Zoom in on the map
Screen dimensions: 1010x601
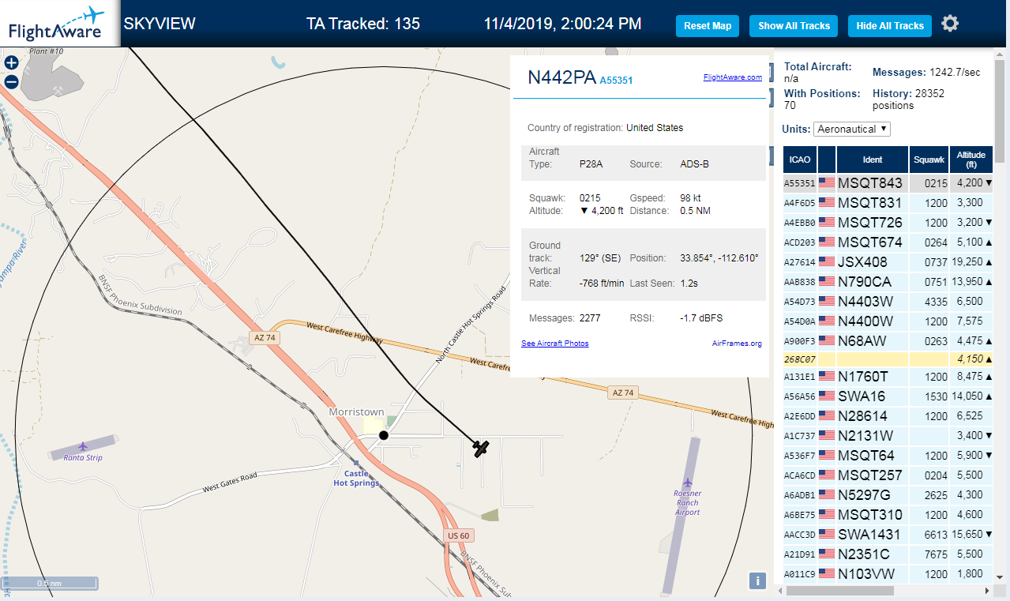tap(12, 62)
